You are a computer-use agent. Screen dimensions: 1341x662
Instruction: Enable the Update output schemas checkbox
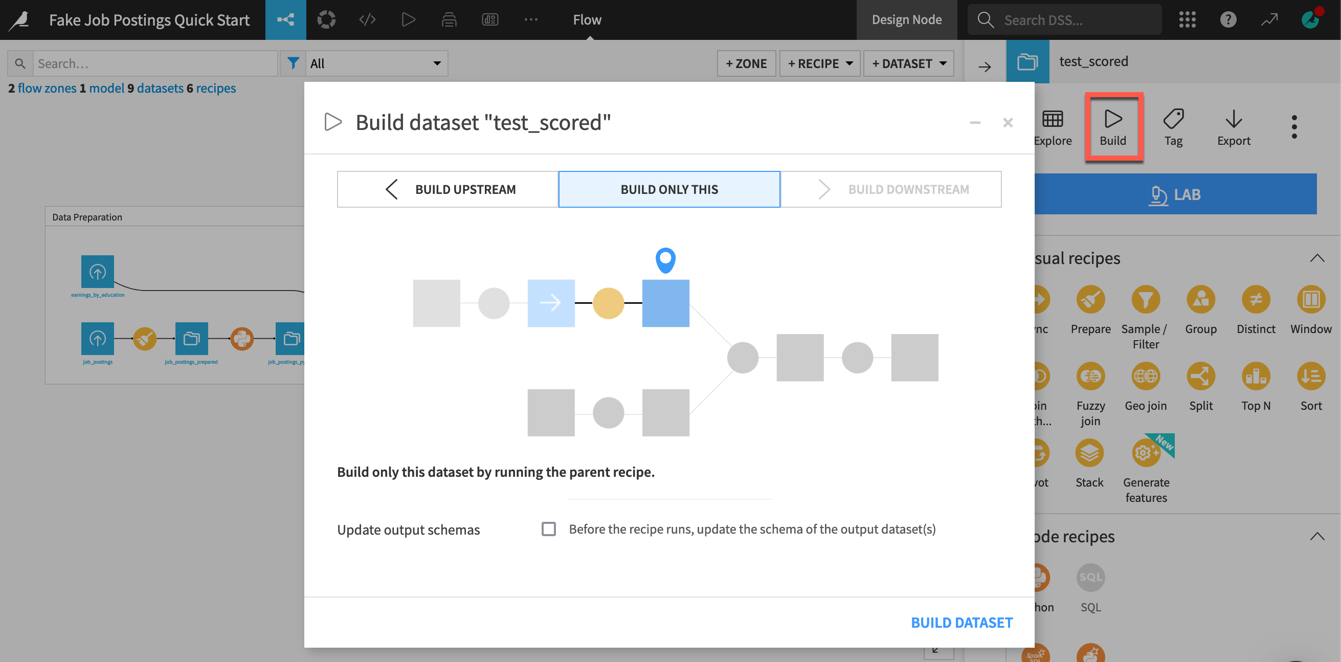pos(548,529)
